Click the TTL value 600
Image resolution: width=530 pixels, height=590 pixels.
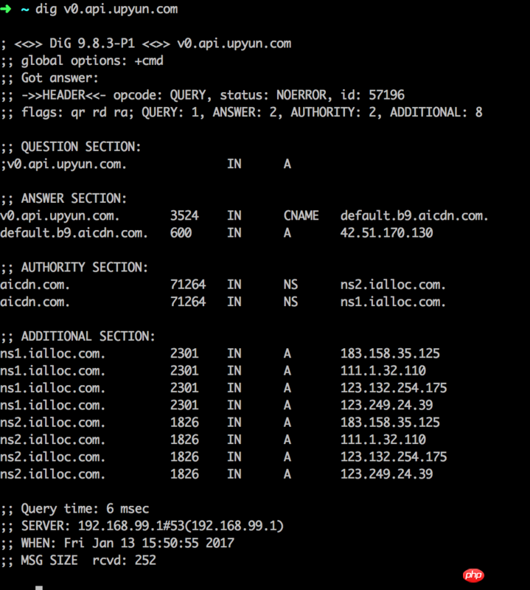181,233
